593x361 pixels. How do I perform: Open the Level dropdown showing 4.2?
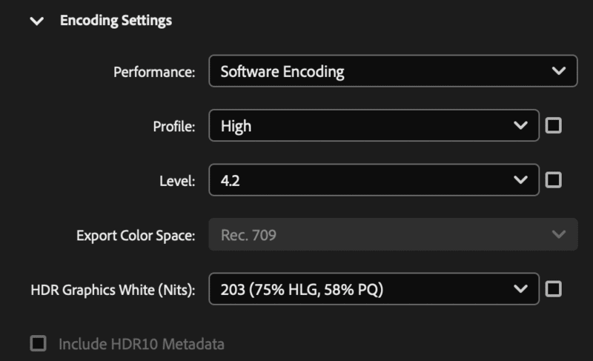pyautogui.click(x=363, y=180)
